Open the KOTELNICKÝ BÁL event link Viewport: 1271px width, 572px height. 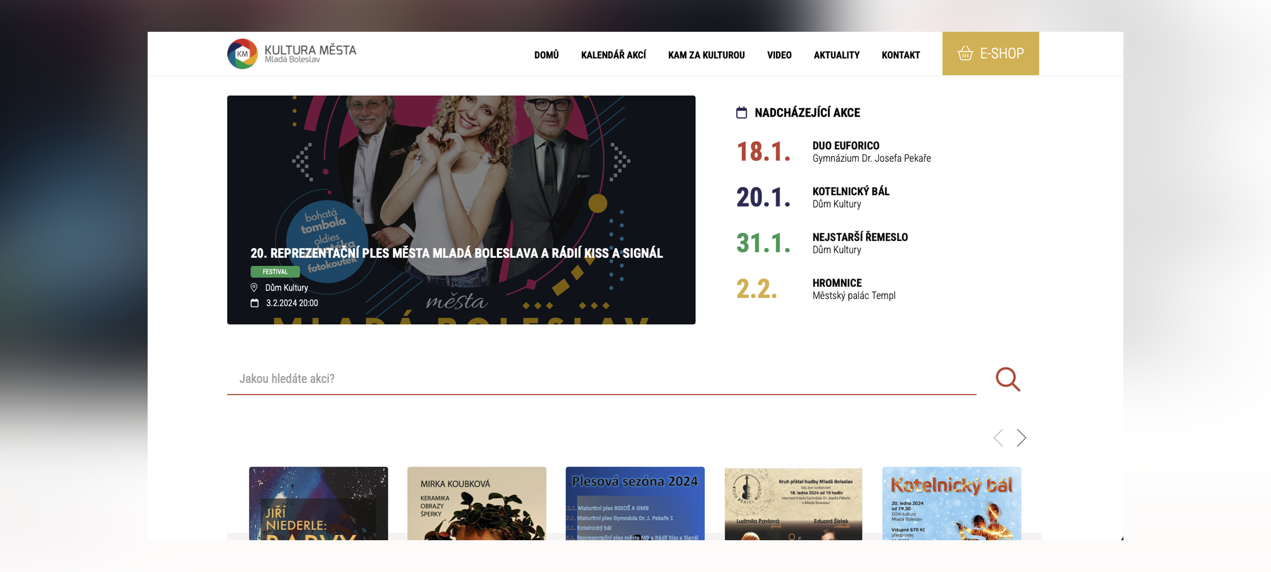pyautogui.click(x=850, y=191)
